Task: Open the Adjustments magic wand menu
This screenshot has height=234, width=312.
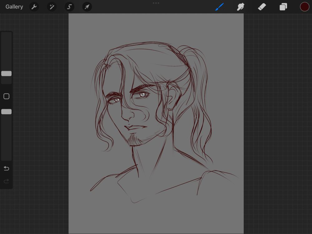Action: 52,7
